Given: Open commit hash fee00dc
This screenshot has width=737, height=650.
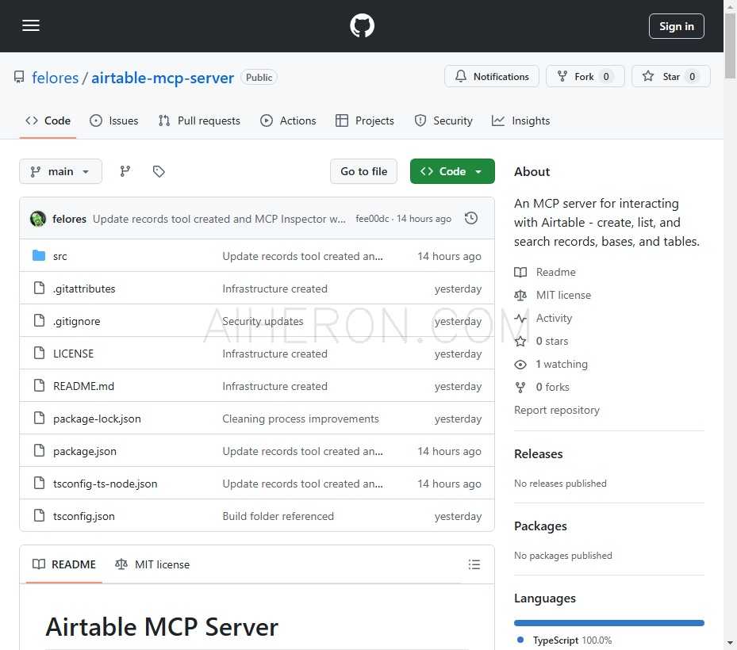Looking at the screenshot, I should point(372,219).
